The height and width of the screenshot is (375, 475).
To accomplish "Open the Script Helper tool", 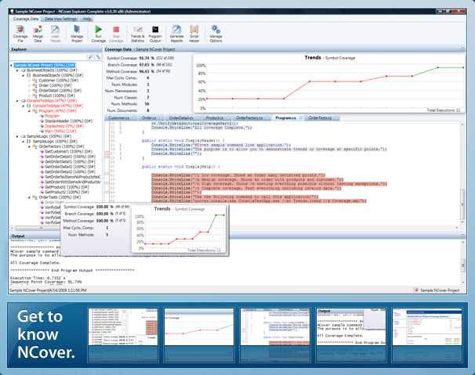I will click(x=196, y=30).
